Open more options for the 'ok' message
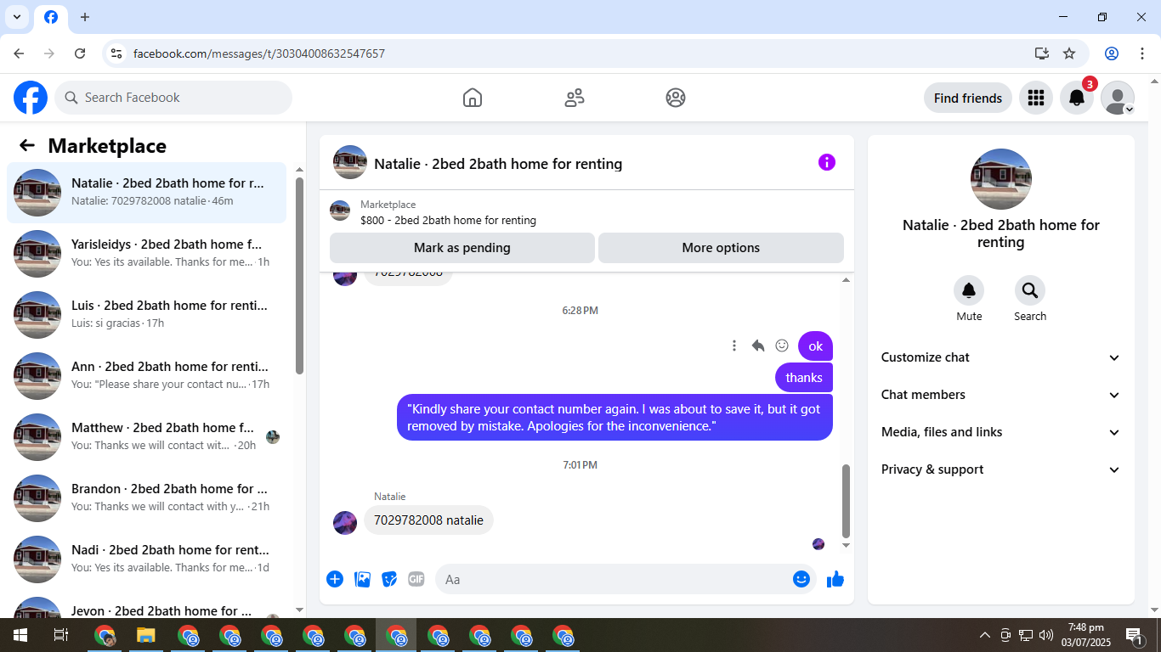 (x=734, y=346)
